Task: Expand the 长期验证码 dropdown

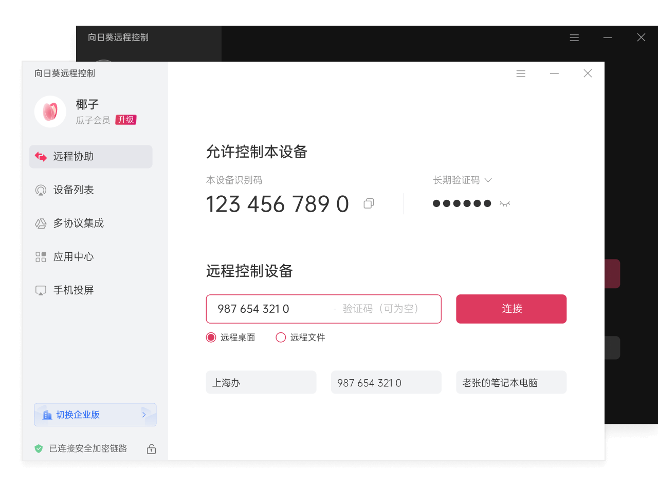Action: 487,180
